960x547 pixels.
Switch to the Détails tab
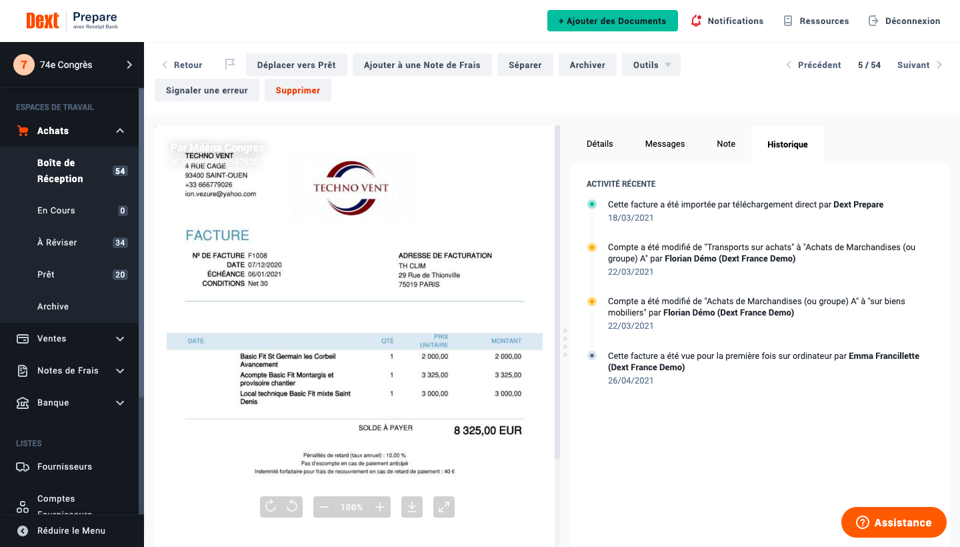click(599, 144)
